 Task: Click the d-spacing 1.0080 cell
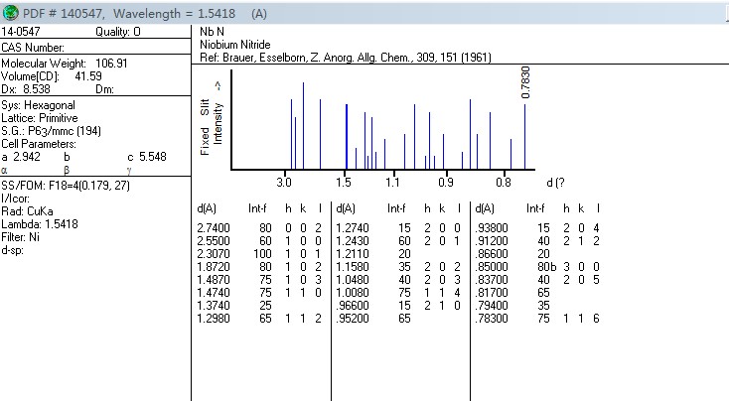(x=353, y=293)
